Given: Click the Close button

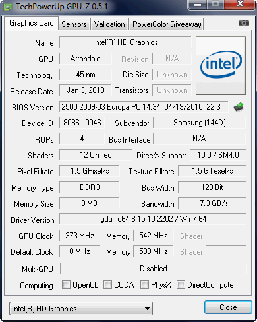Looking at the screenshot, I should point(228,307).
